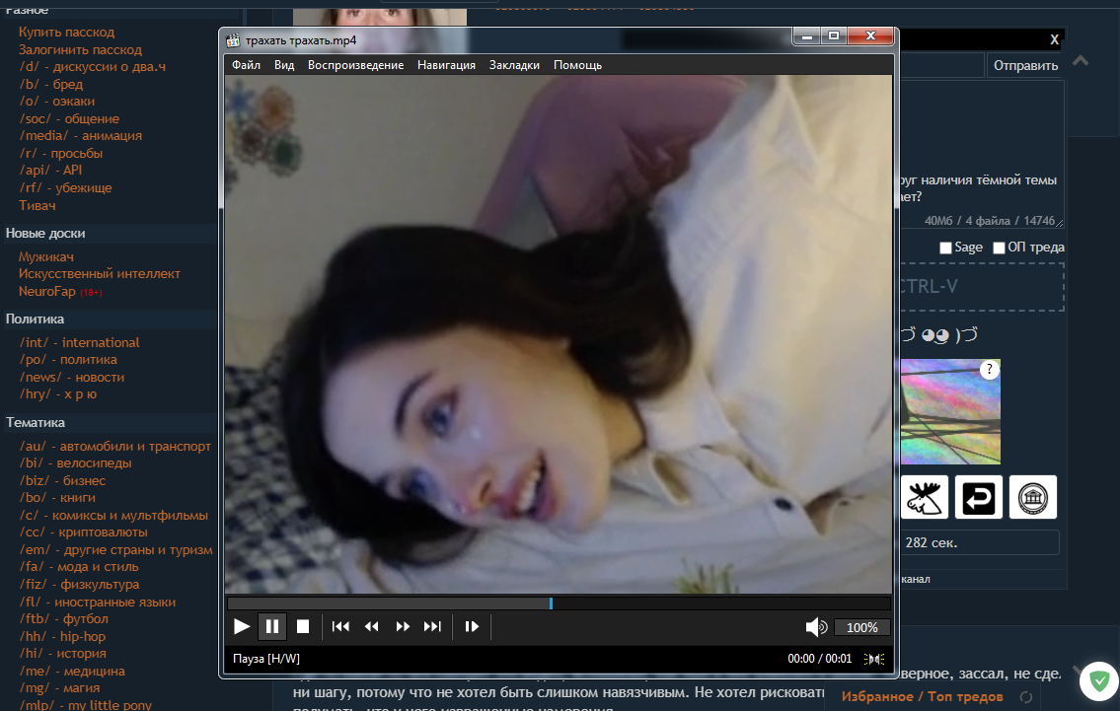This screenshot has width=1120, height=711.
Task: Open the Навигация menu
Action: tap(446, 65)
